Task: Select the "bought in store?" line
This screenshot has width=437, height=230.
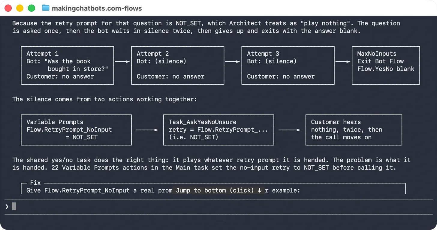Action: pyautogui.click(x=78, y=69)
